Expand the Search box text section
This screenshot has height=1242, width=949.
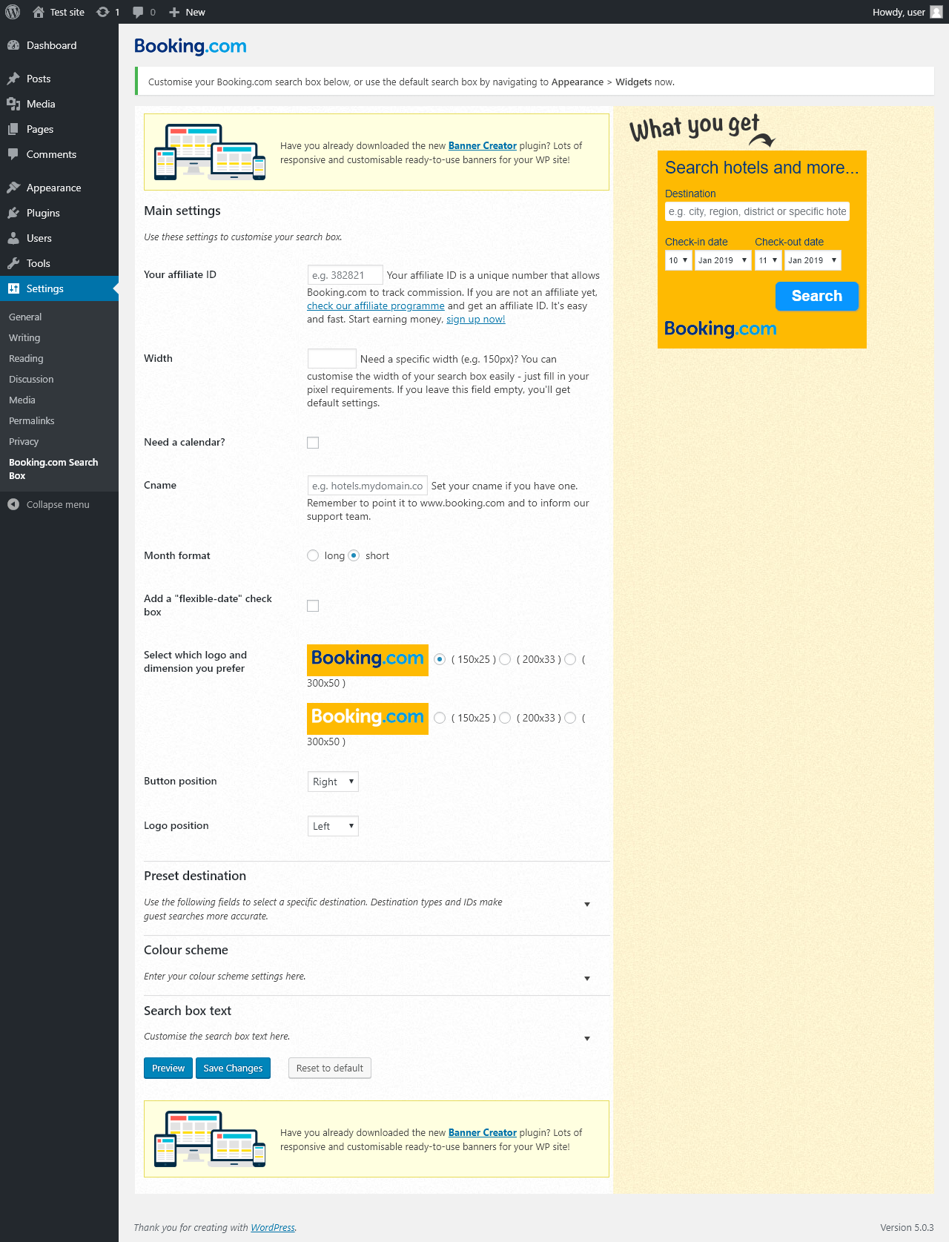[x=587, y=1039]
